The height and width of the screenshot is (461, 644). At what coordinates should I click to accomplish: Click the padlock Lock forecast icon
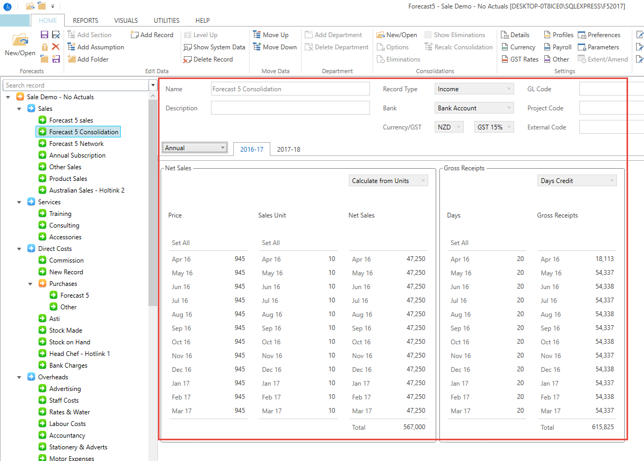point(45,47)
